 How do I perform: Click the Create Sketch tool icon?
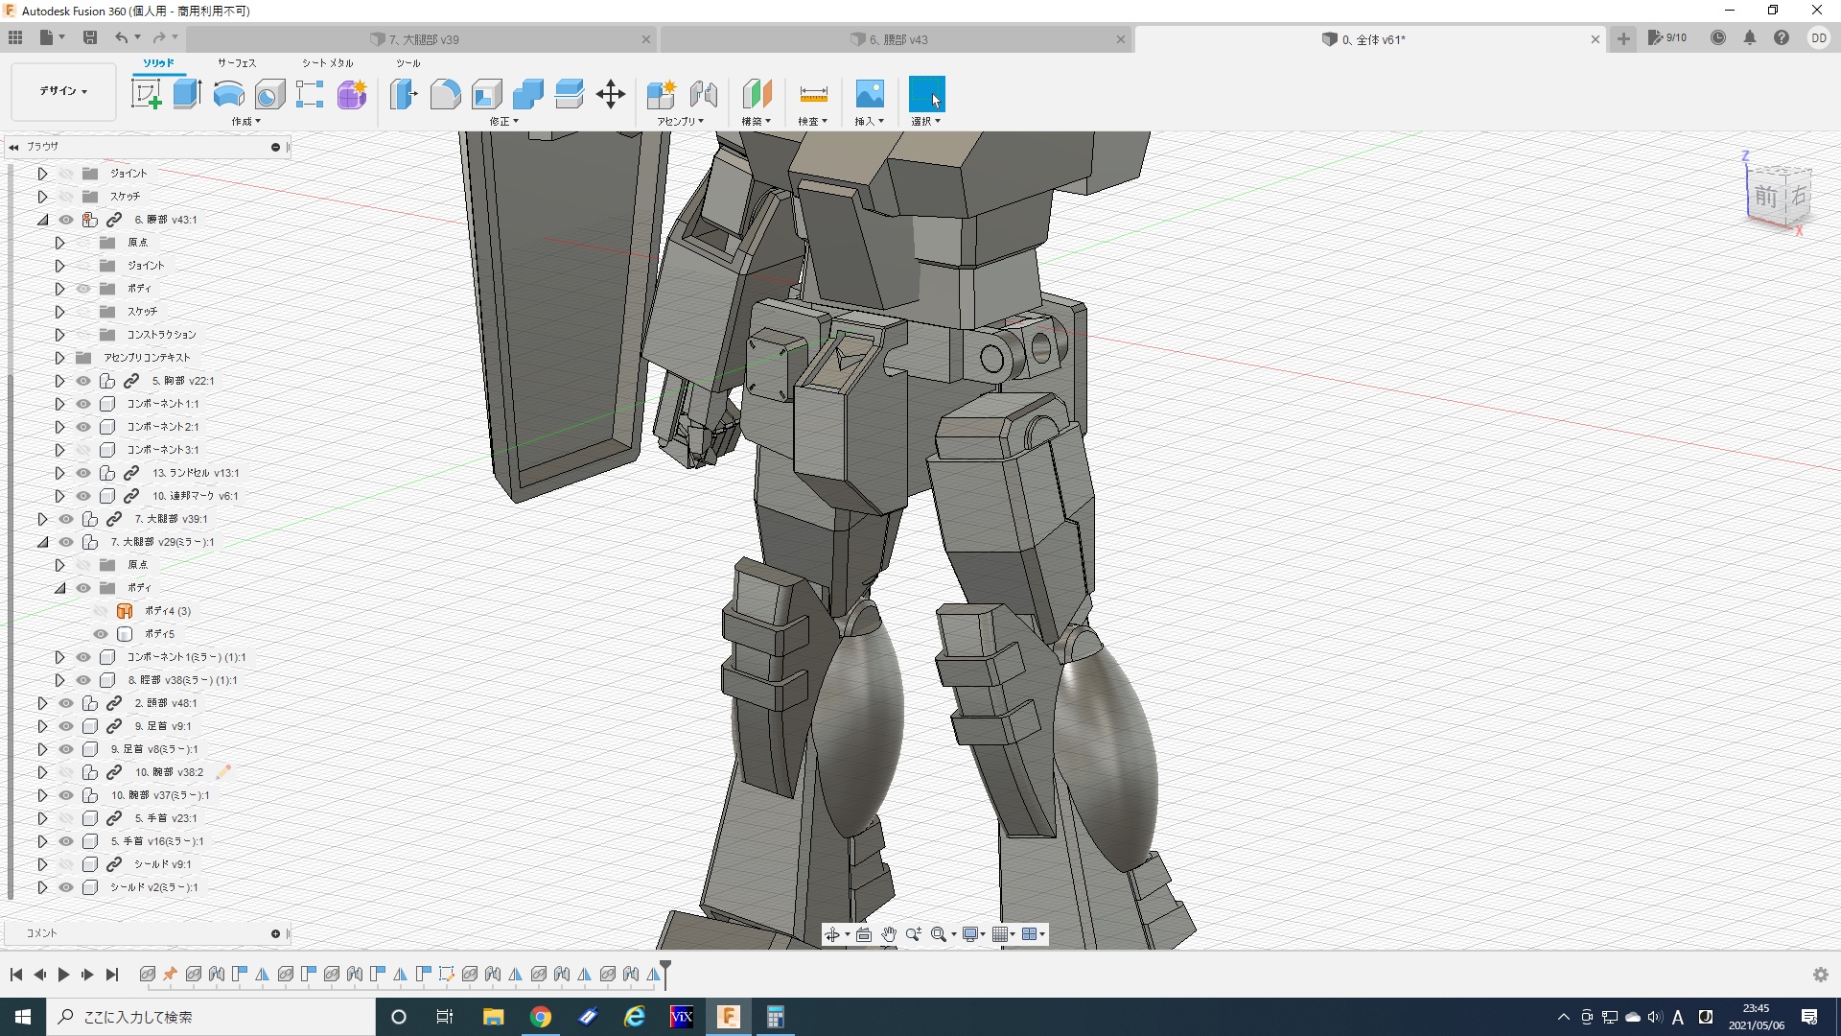coord(146,94)
